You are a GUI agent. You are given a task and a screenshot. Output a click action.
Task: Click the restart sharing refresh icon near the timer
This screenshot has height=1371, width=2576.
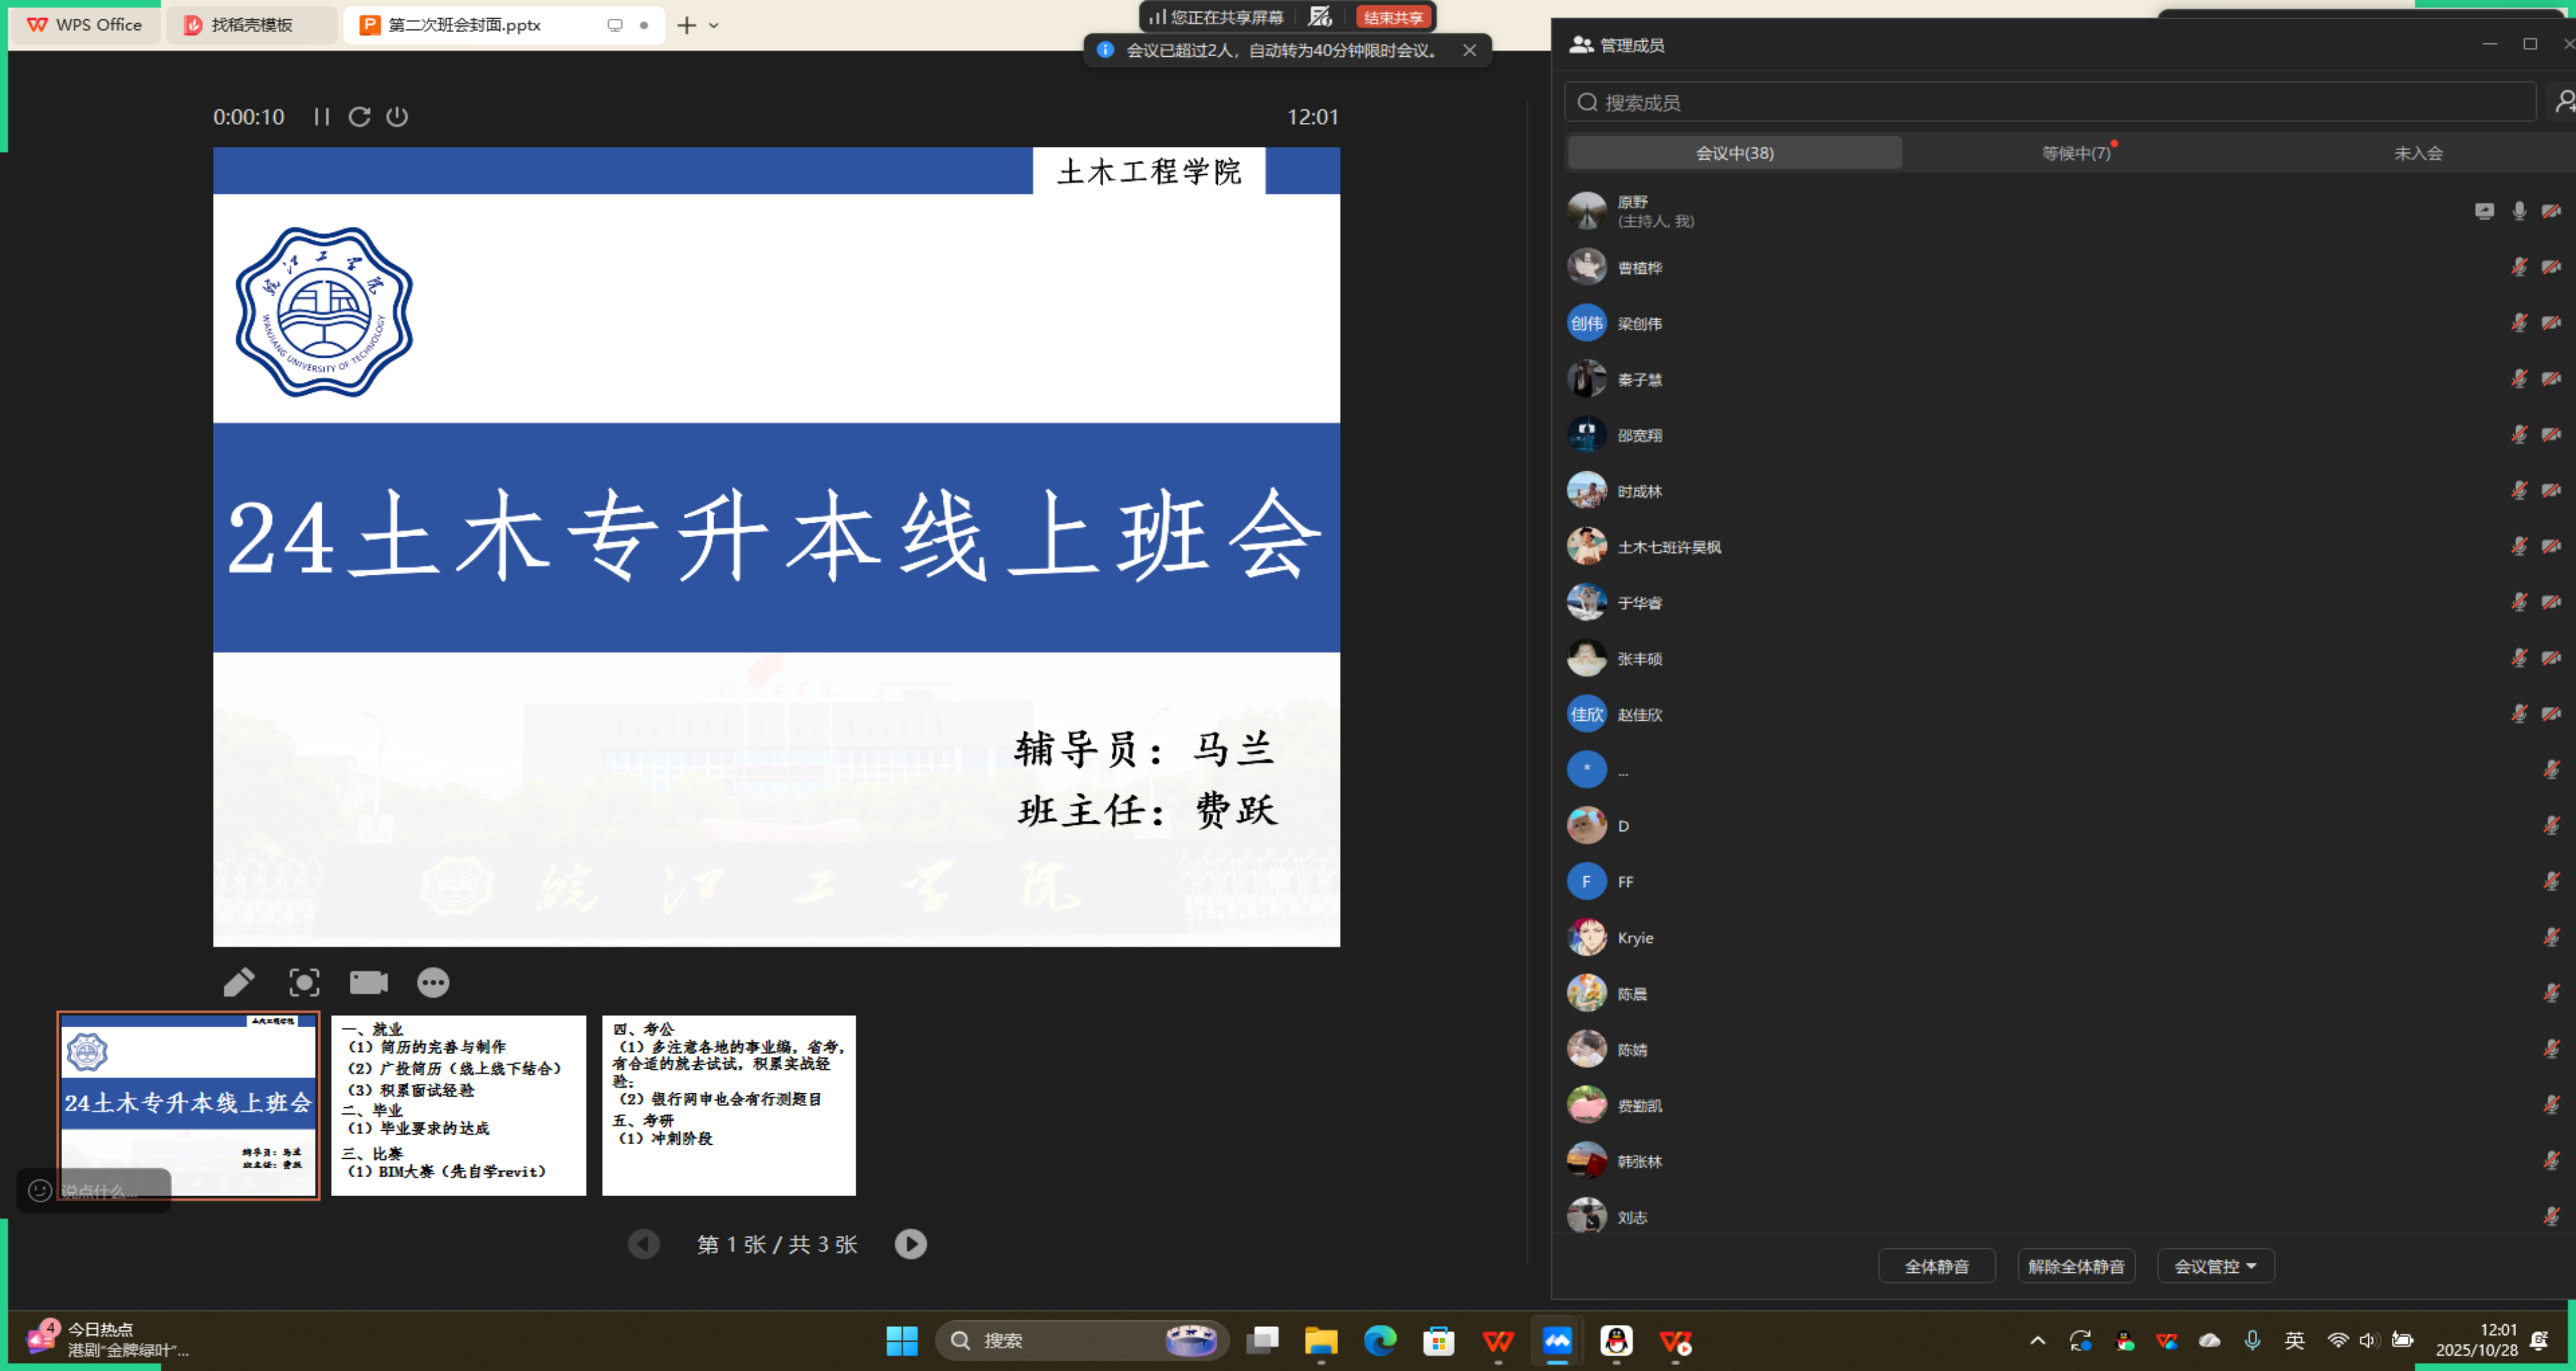pos(360,117)
